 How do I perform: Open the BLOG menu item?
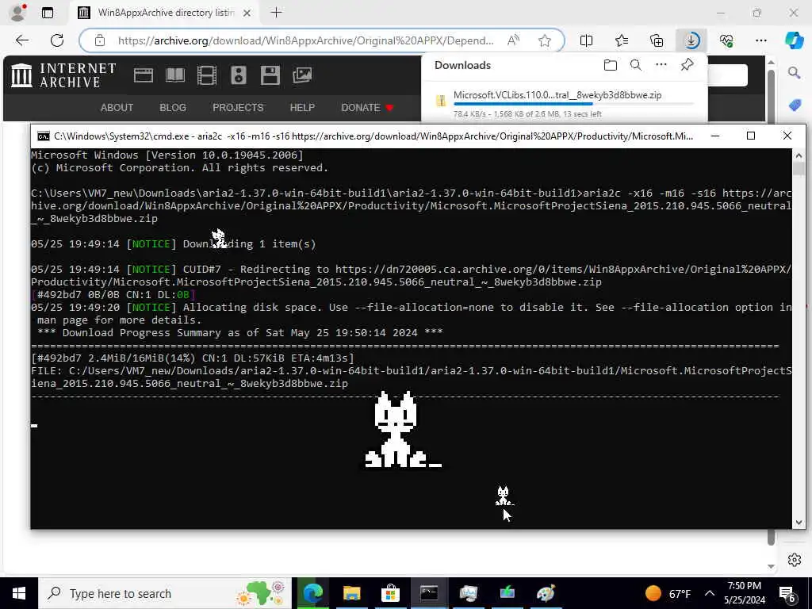172,108
